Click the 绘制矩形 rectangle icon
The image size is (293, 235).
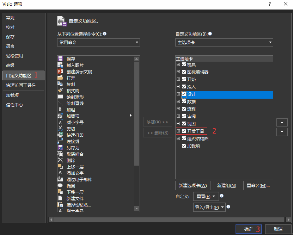pyautogui.click(x=60, y=97)
